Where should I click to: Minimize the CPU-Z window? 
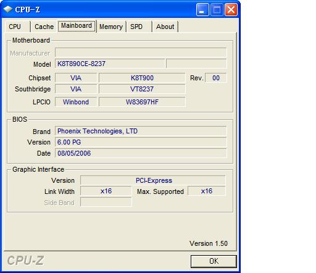[202, 9]
